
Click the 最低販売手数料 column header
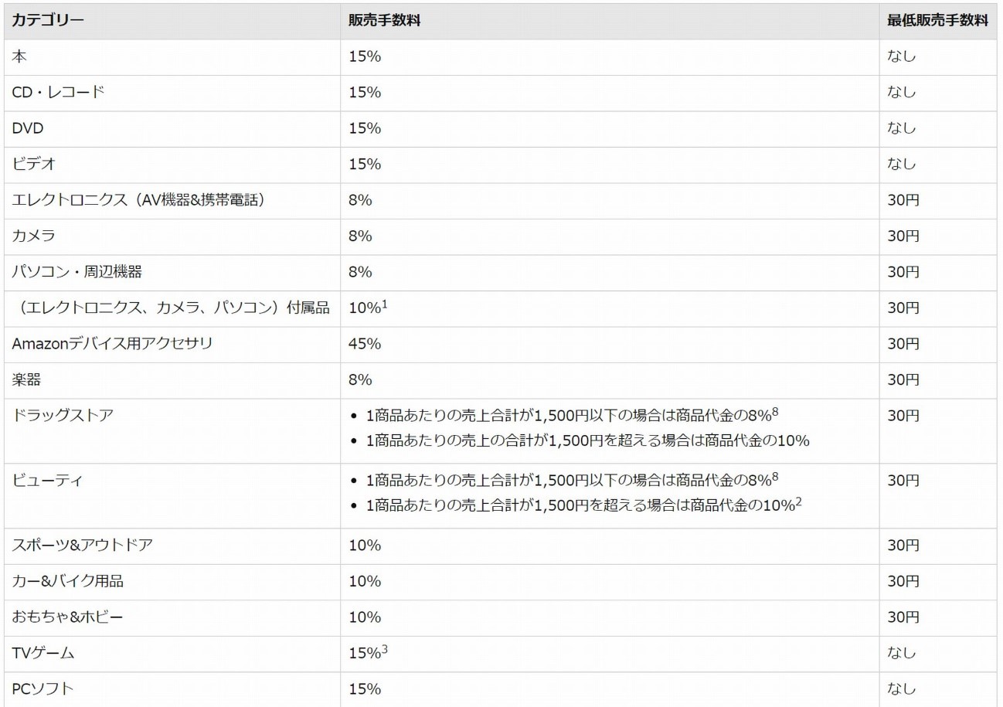[937, 21]
